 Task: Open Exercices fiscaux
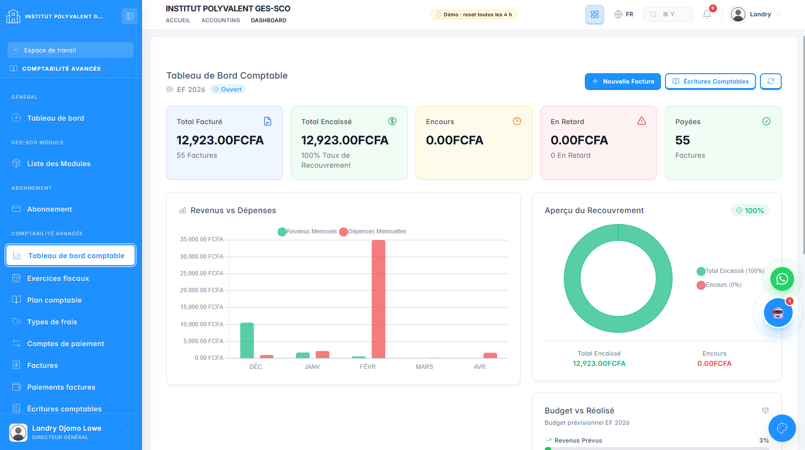pos(71,278)
